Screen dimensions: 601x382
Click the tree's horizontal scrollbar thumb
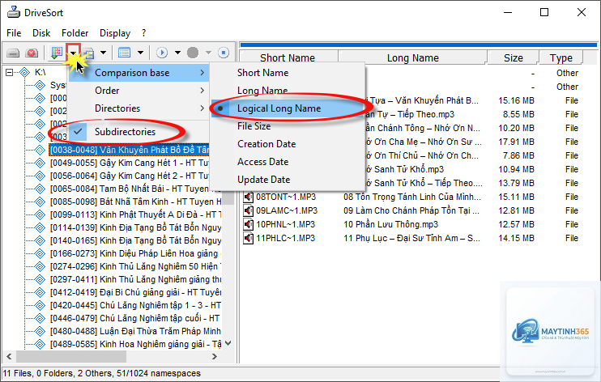pyautogui.click(x=71, y=356)
